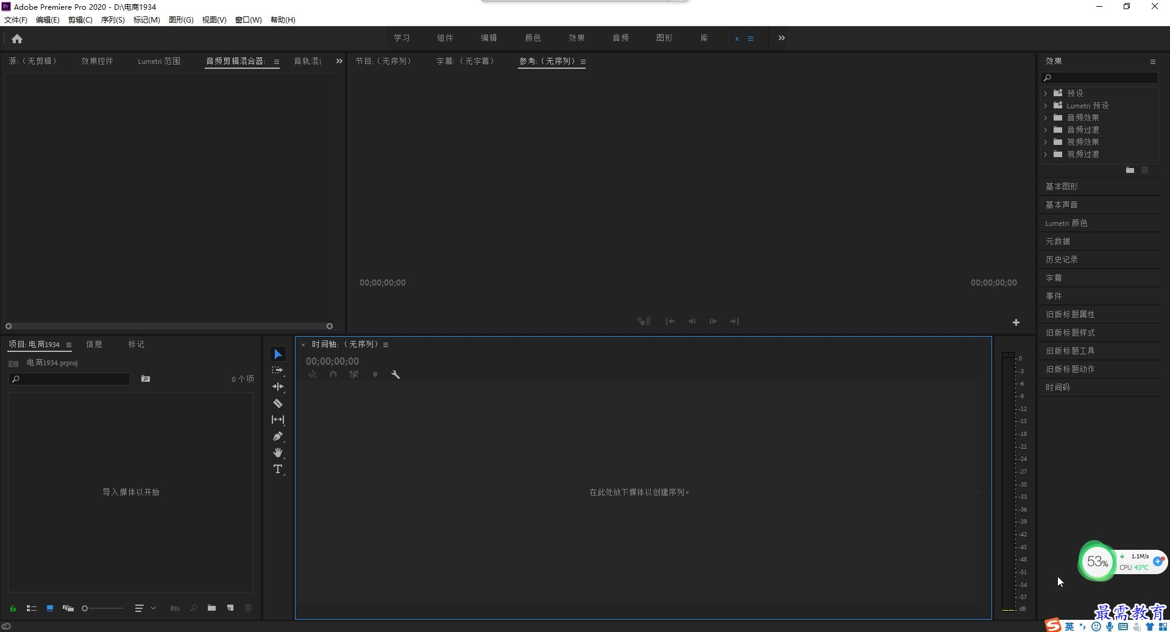Show more workspaces via double chevron
Viewport: 1170px width, 632px height.
782,38
